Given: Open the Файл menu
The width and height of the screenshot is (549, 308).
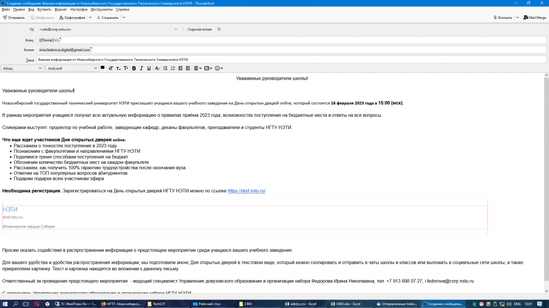Looking at the screenshot, I should [x=5, y=9].
